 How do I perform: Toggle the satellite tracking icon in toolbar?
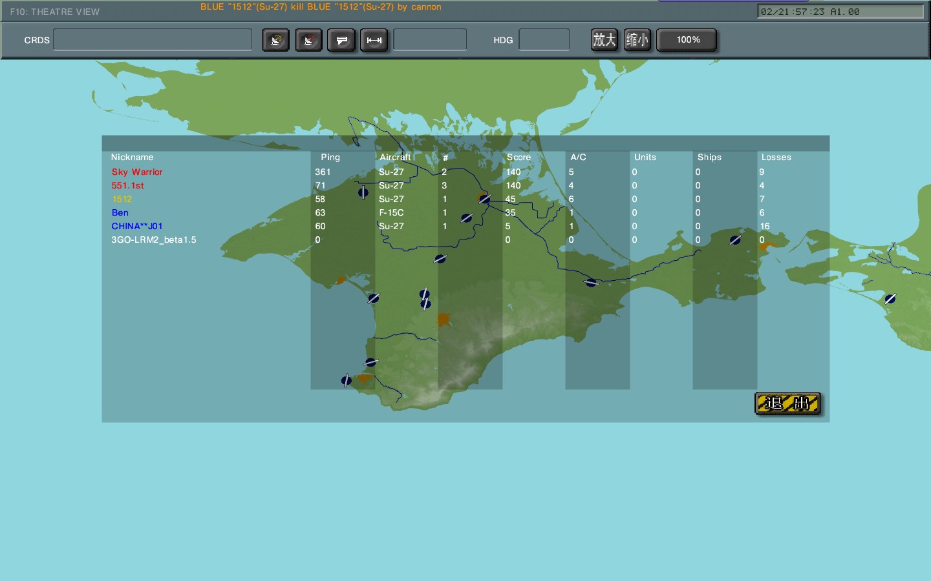[275, 39]
